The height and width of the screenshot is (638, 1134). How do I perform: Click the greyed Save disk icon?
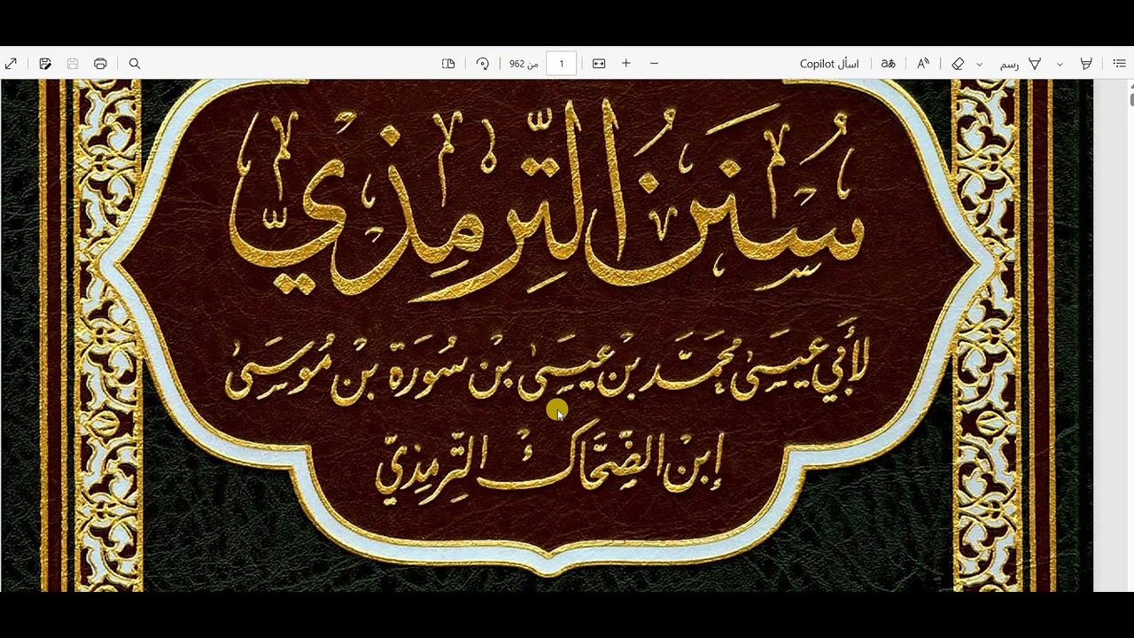[x=73, y=64]
